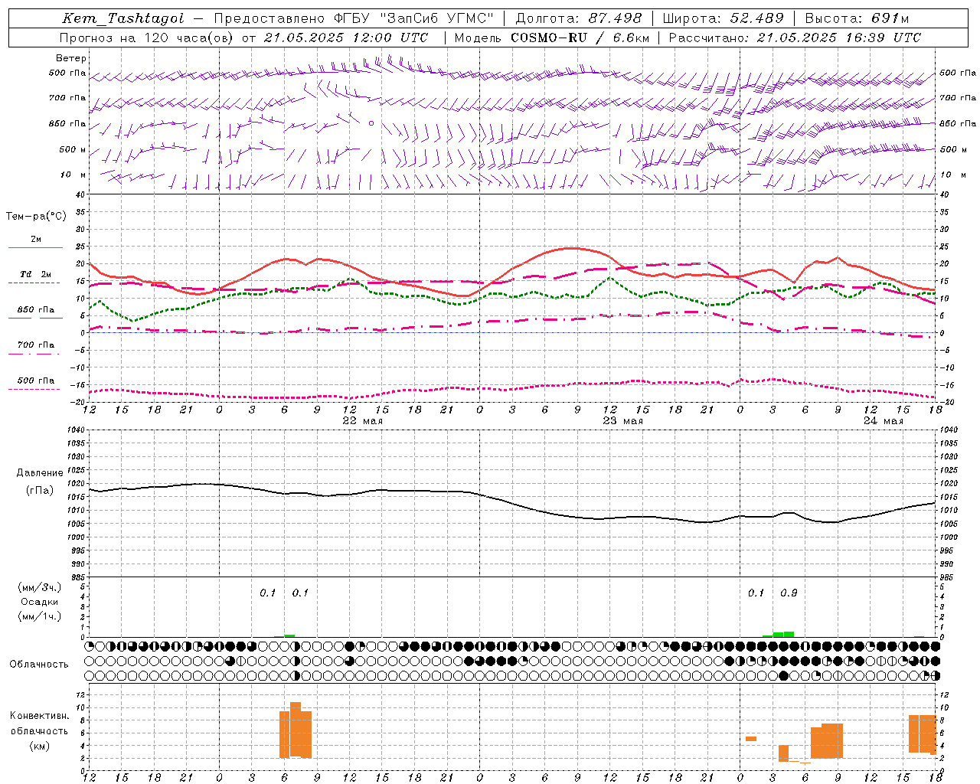Click the tallest orange convective bar on 22 мая
Image resolution: width=980 pixels, height=784 pixels.
(x=296, y=730)
